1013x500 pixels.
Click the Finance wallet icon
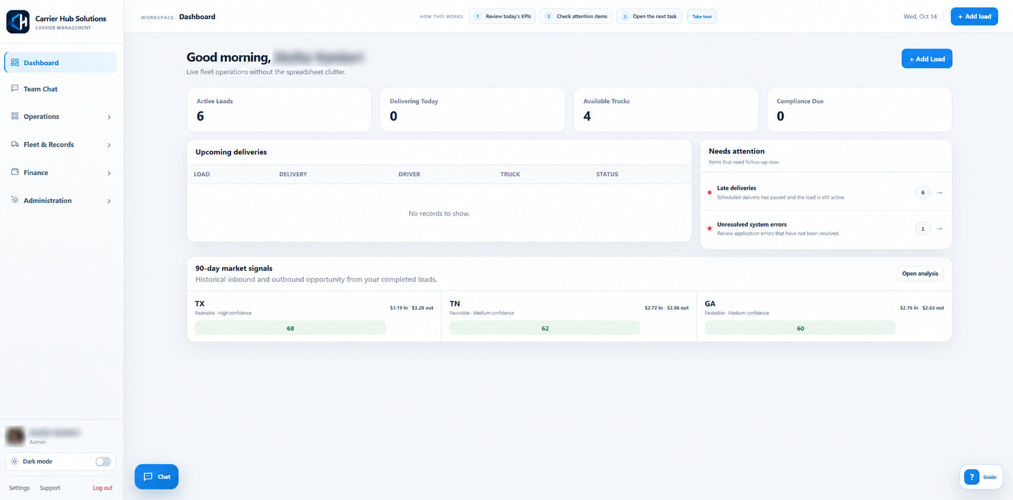tap(15, 172)
